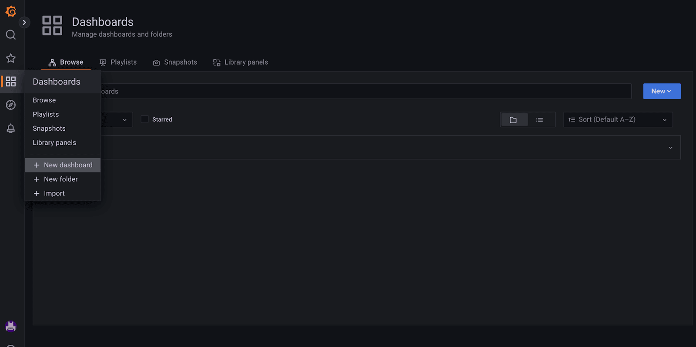This screenshot has height=347, width=696.
Task: Expand the side navigation arrow button
Action: click(x=24, y=22)
